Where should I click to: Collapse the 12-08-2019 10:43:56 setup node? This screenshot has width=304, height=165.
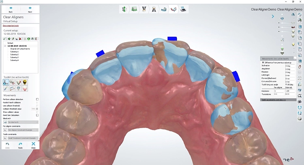[x=5, y=46]
